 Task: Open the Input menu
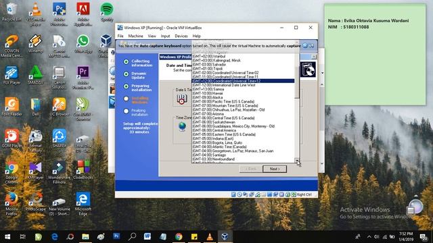pyautogui.click(x=165, y=36)
